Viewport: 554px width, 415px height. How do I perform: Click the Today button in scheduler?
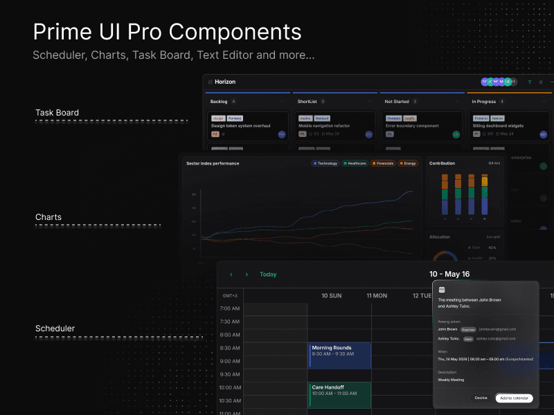[268, 274]
